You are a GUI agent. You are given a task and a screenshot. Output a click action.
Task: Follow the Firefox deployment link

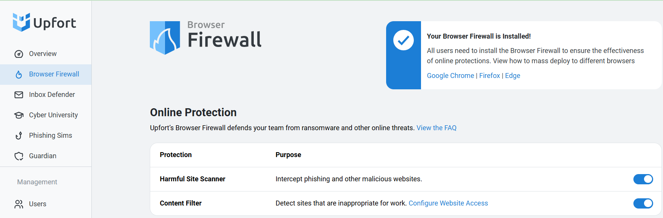(489, 76)
